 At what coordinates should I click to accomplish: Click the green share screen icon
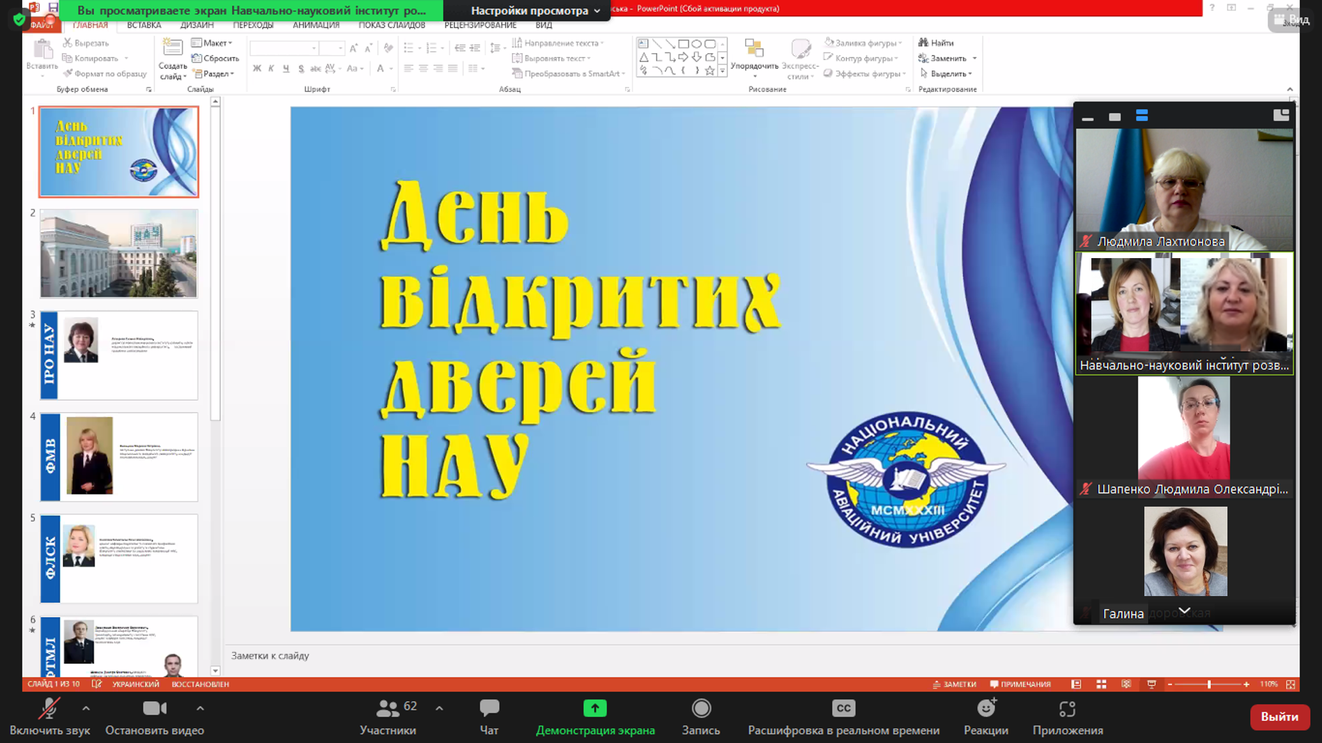[x=595, y=709]
